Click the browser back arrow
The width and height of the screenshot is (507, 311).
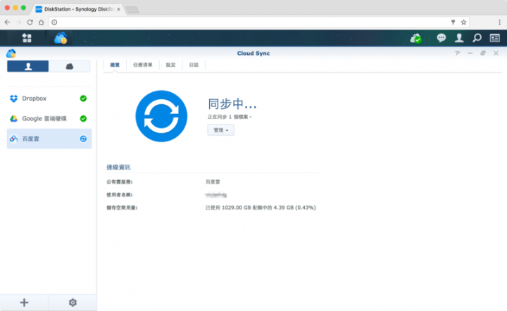pos(7,23)
